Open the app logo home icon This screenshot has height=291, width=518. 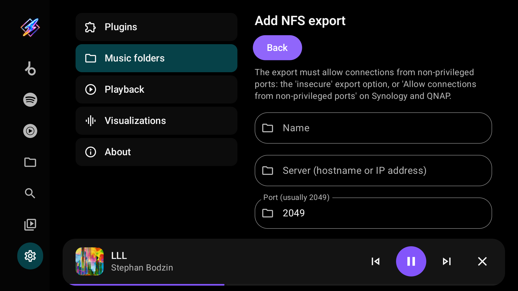(x=30, y=27)
